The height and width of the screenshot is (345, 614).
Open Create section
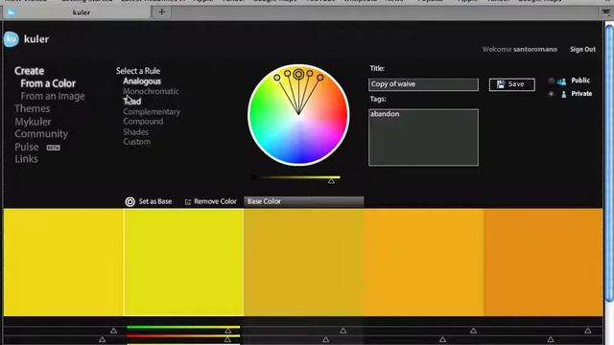[x=30, y=71]
